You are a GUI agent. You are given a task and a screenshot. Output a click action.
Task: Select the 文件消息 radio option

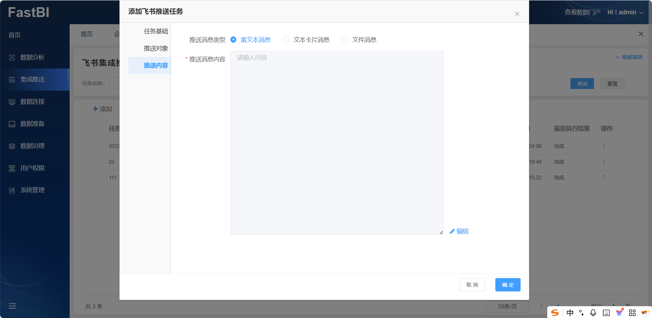pos(345,40)
